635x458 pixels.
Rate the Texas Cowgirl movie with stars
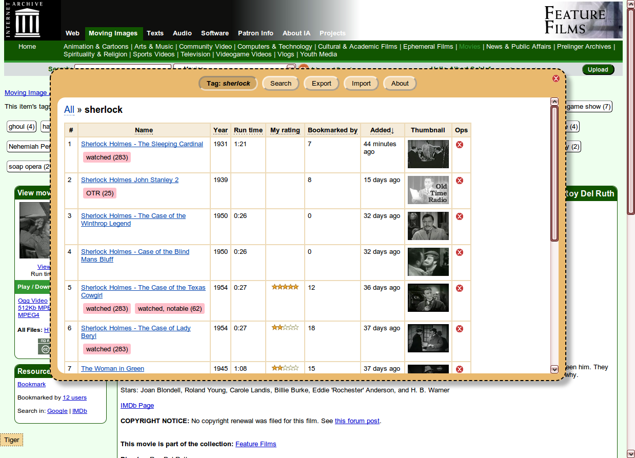(x=285, y=287)
